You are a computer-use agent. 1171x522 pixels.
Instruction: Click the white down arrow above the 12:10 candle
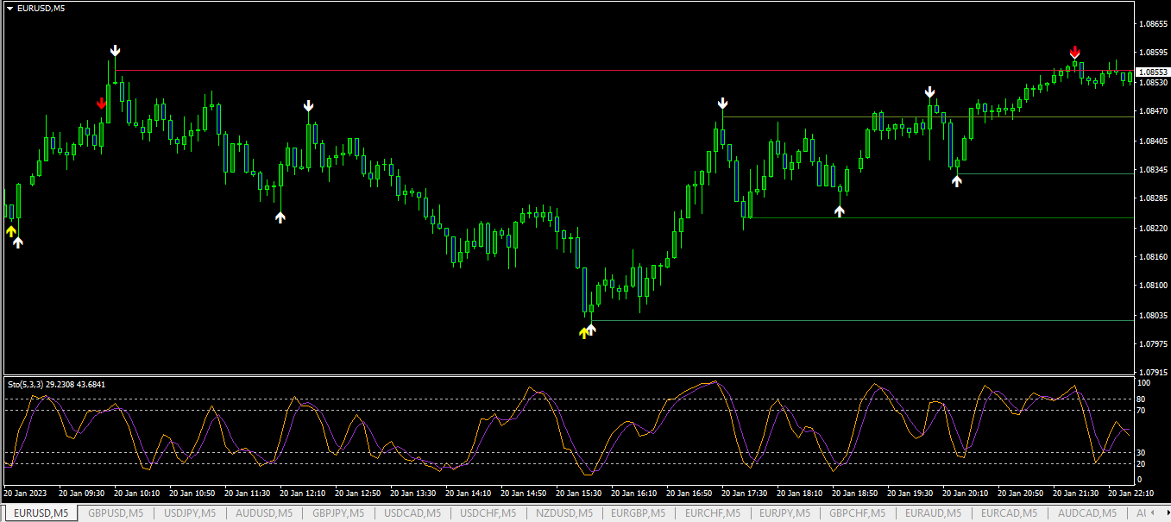tap(308, 106)
